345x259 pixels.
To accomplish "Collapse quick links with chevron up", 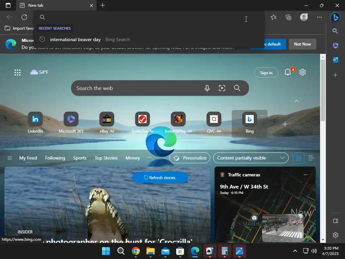I will pyautogui.click(x=296, y=101).
